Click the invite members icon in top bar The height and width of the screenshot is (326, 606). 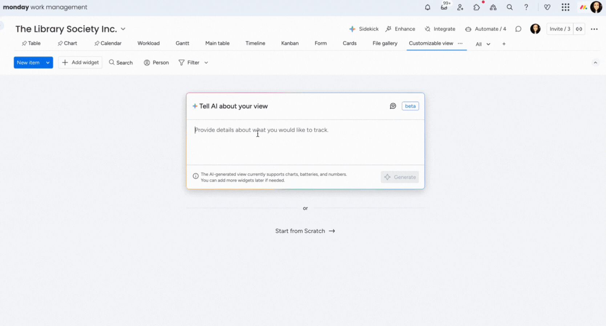coord(460,7)
